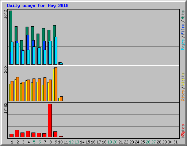Click the cyan pages bar for day 9

tap(56, 51)
